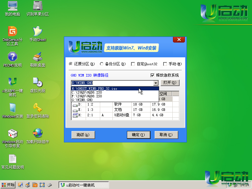Select the 还原分区 radio button
Viewport: 252px width, 189px height.
71,64
